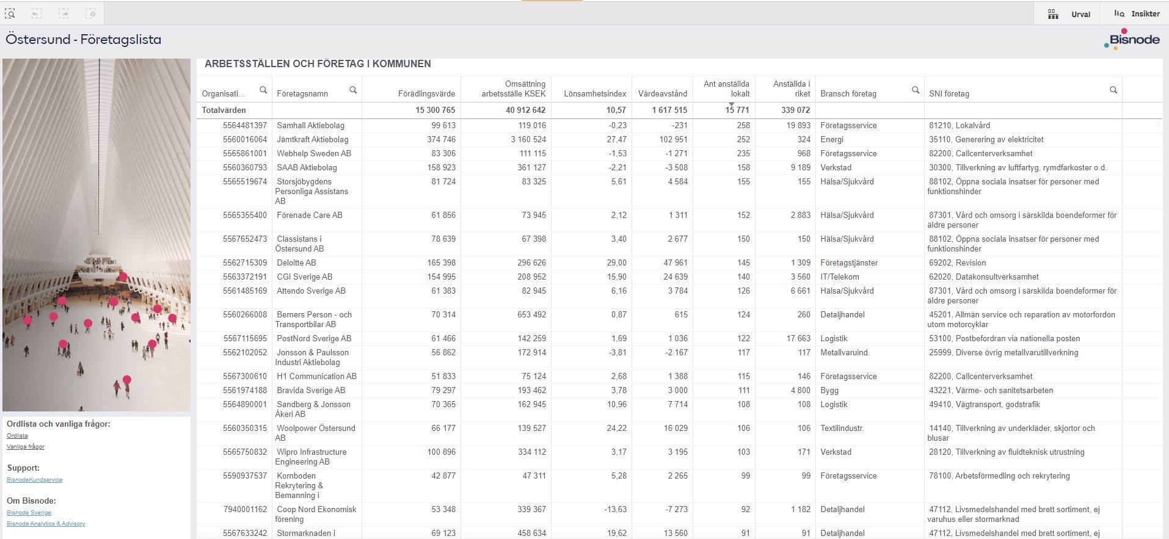Click SNI 35110, Generering av elektricitet
Image resolution: width=1169 pixels, height=539 pixels.
coord(986,139)
